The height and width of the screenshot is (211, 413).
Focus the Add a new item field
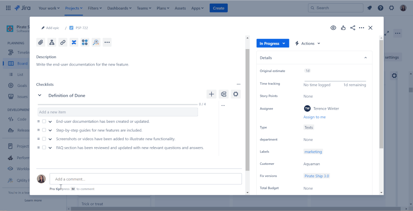pyautogui.click(x=118, y=112)
